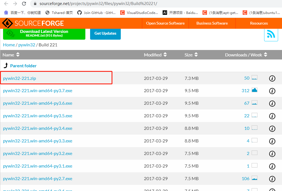Viewport: 282px width, 191px height.
Task: Download the pywin32-221.win-amd64-py2.7.exe file
Action: pyautogui.click(x=37, y=178)
